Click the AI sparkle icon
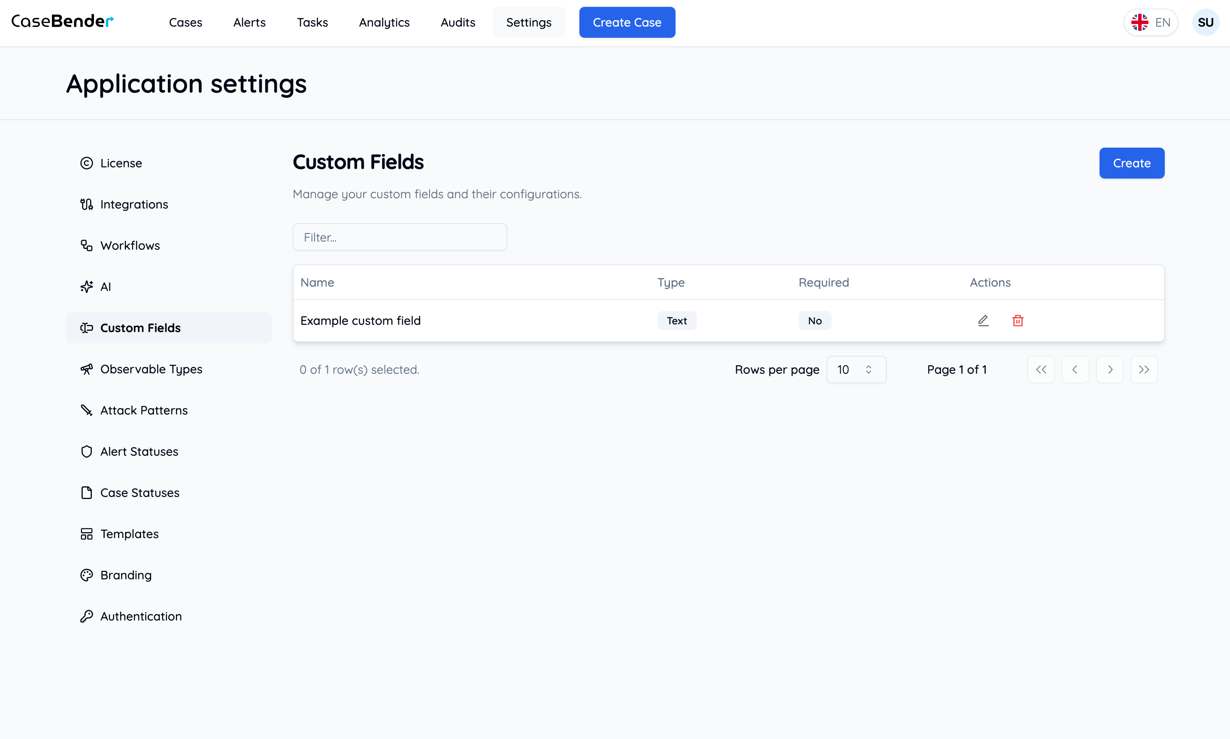This screenshot has height=739, width=1230. pyautogui.click(x=87, y=287)
